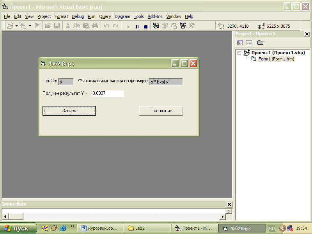Screen dimensions: 312x234
Task: Click the Immediate window horizontal scroll thumb
Action: pyautogui.click(x=16, y=216)
